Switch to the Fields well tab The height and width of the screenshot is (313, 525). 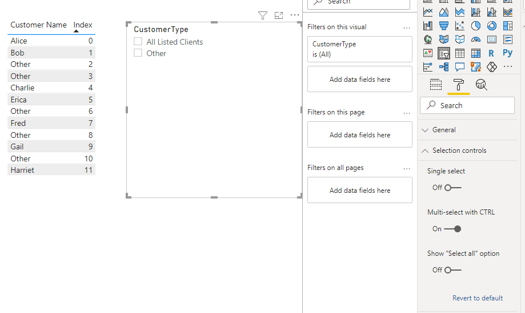436,85
